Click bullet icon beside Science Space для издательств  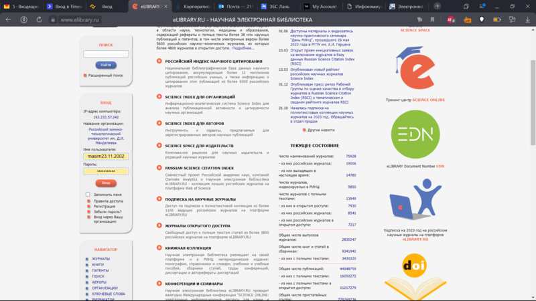pyautogui.click(x=159, y=145)
